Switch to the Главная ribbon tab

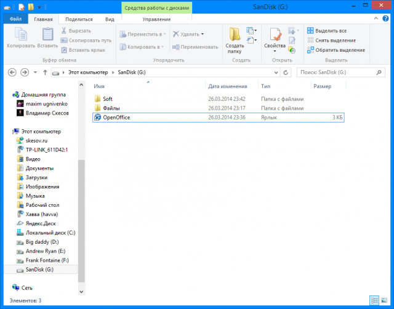coord(43,19)
